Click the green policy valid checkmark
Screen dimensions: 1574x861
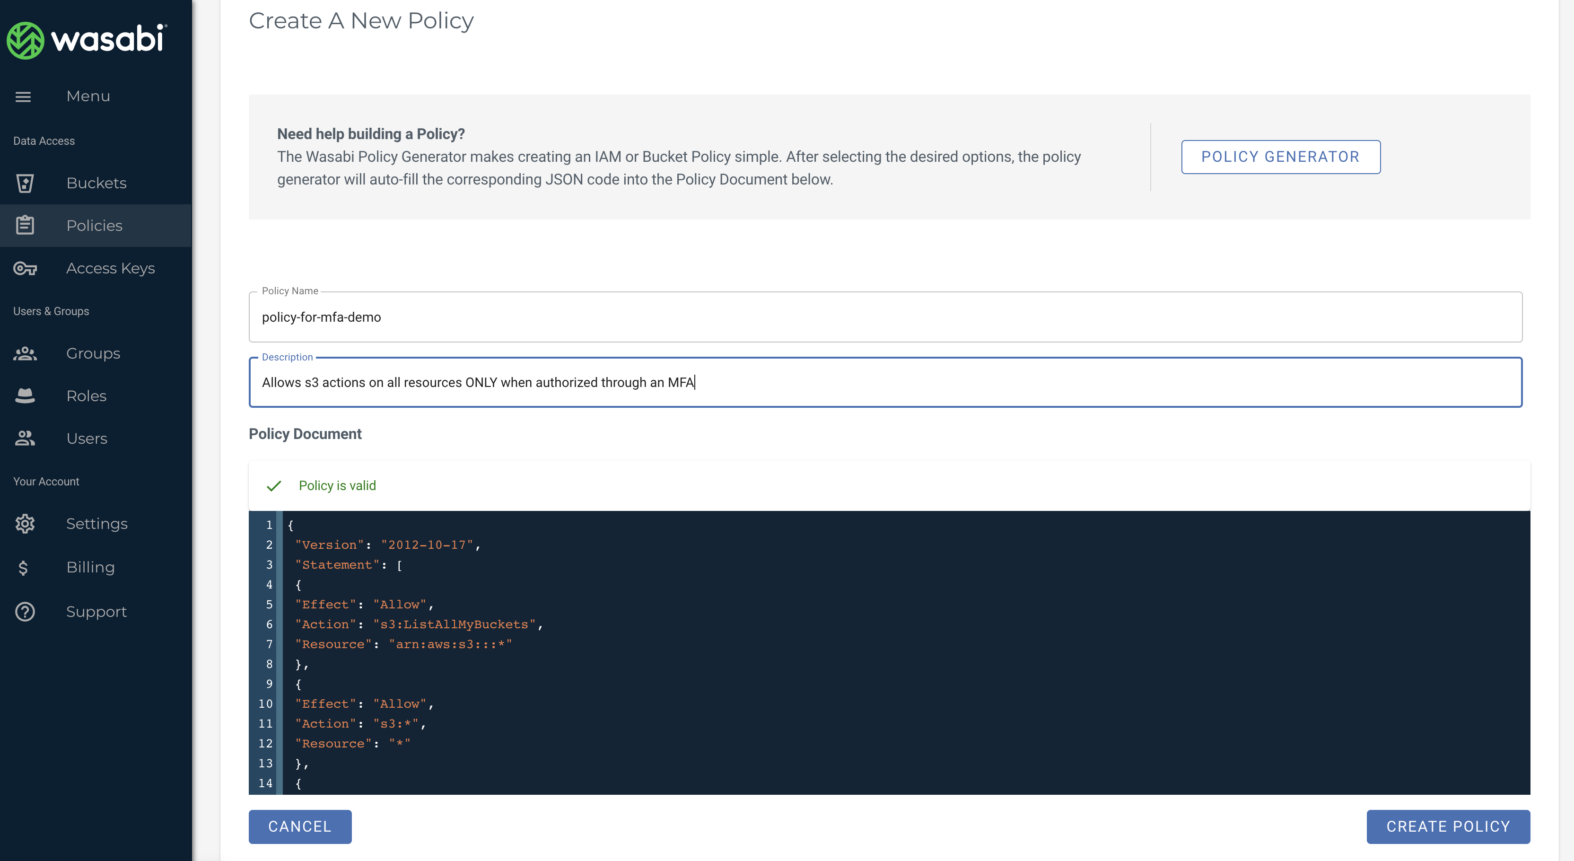click(x=274, y=486)
